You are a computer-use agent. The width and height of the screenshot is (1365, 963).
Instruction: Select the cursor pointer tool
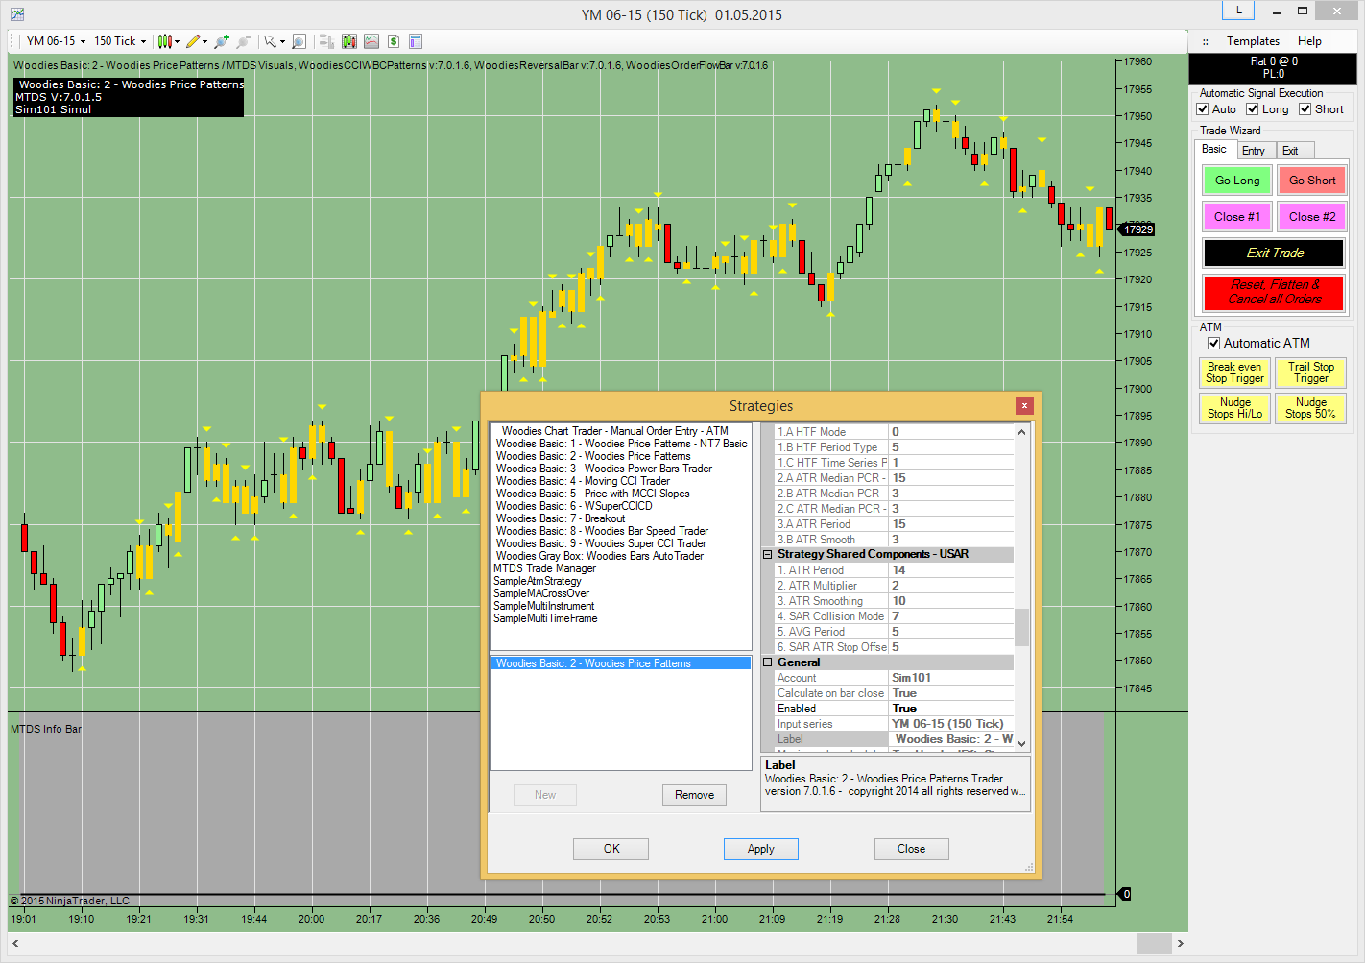pos(271,41)
